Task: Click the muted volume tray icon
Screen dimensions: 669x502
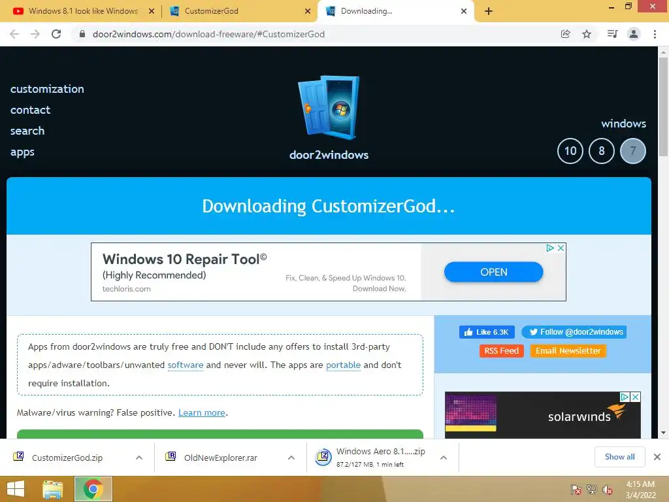Action: [x=608, y=490]
